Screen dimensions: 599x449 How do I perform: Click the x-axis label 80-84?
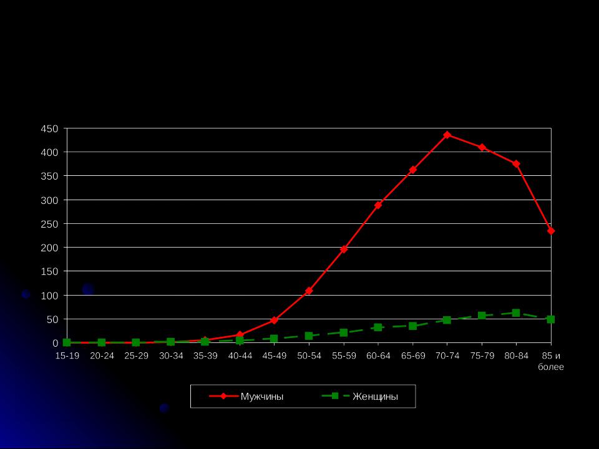click(x=517, y=356)
